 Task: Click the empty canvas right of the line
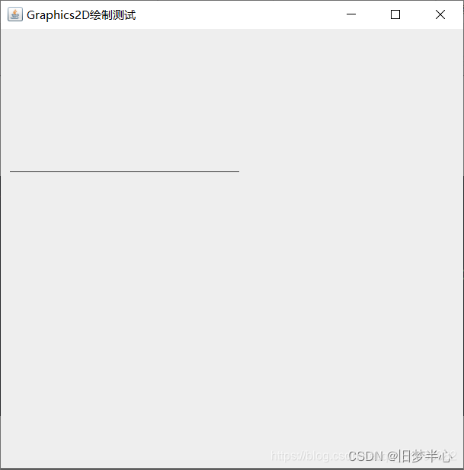pos(350,171)
